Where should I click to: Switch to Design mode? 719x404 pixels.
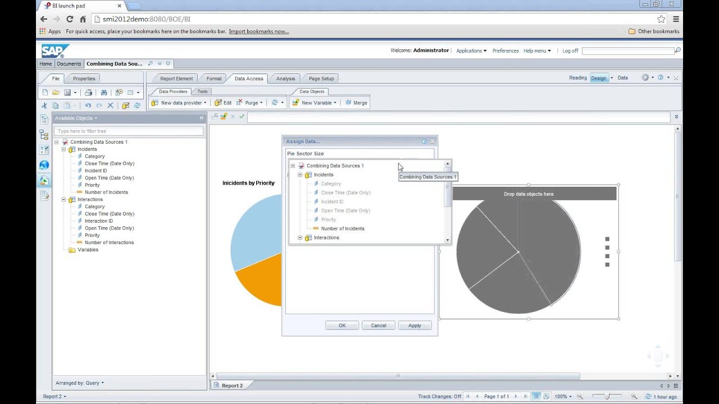[598, 78]
